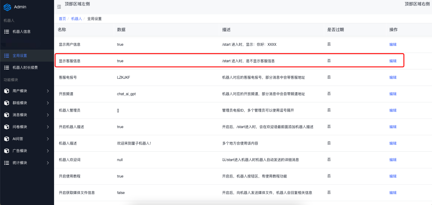Edit the 显示客服信息 row
Image resolution: width=432 pixels, height=205 pixels.
pos(393,61)
